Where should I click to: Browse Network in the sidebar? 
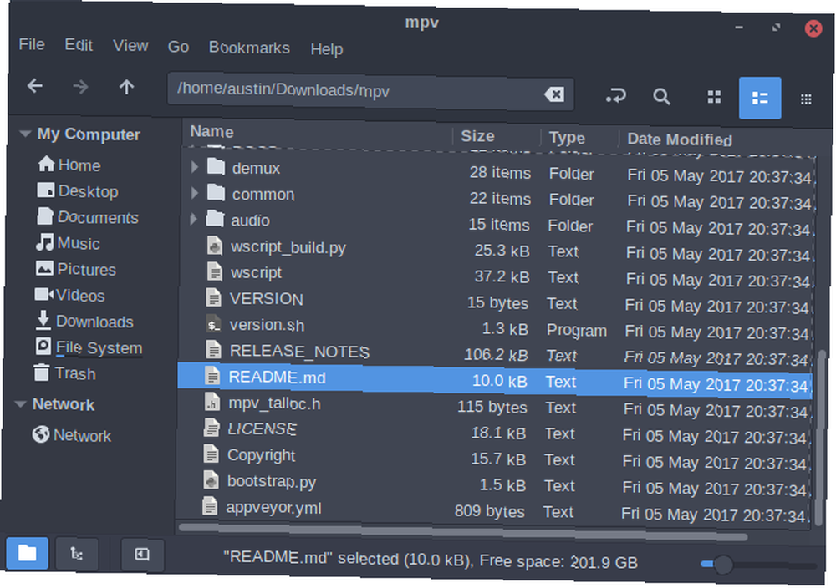71,435
